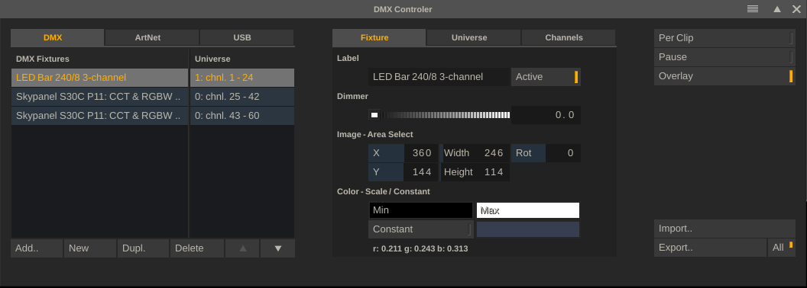Open the title bar menu icon
Image resolution: width=807 pixels, height=288 pixels.
[753, 9]
